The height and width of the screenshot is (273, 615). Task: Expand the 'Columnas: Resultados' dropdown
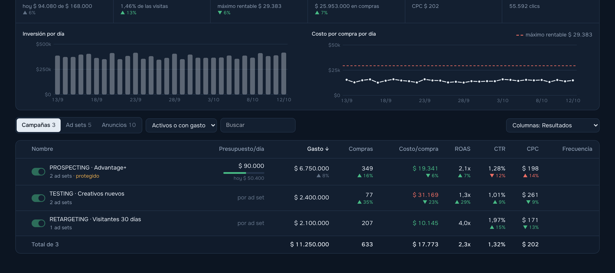553,125
